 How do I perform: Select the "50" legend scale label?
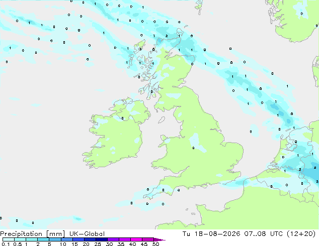tap(155, 244)
